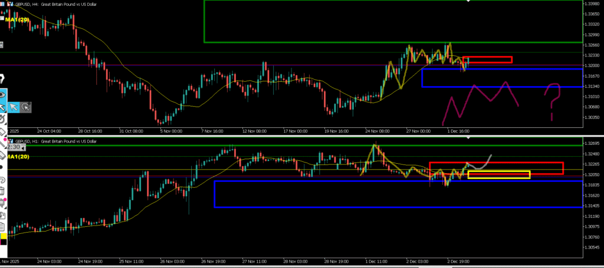This screenshot has height=268, width=604.
Task: Toggle the eye visibility icon in annotation toolbar
Action: pos(3,95)
